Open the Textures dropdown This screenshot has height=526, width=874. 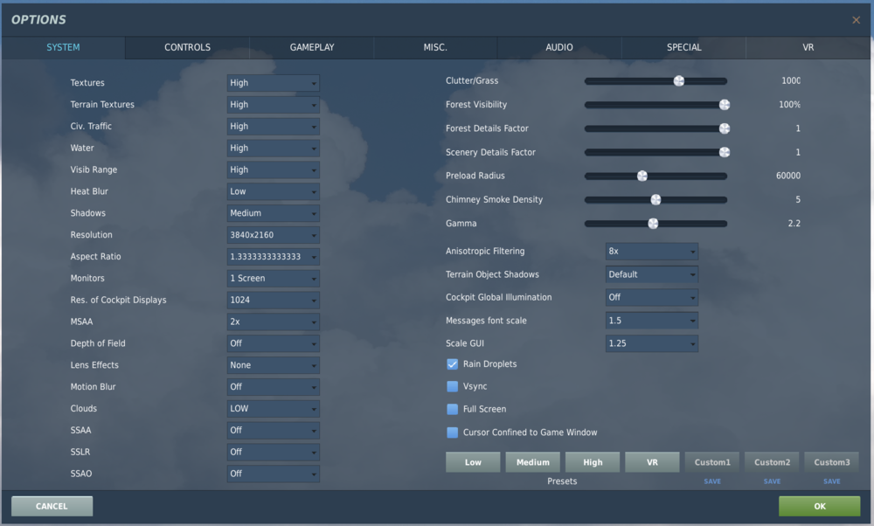[273, 83]
